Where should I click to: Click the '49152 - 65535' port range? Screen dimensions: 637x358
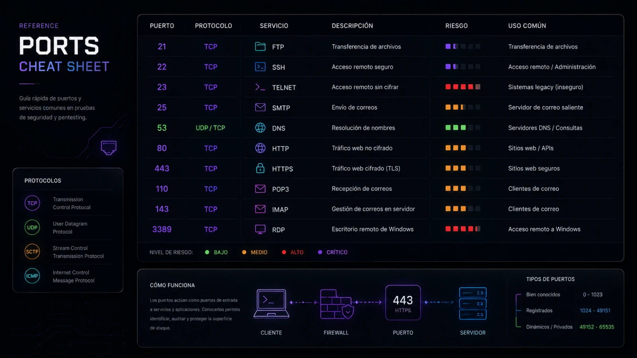tap(597, 327)
